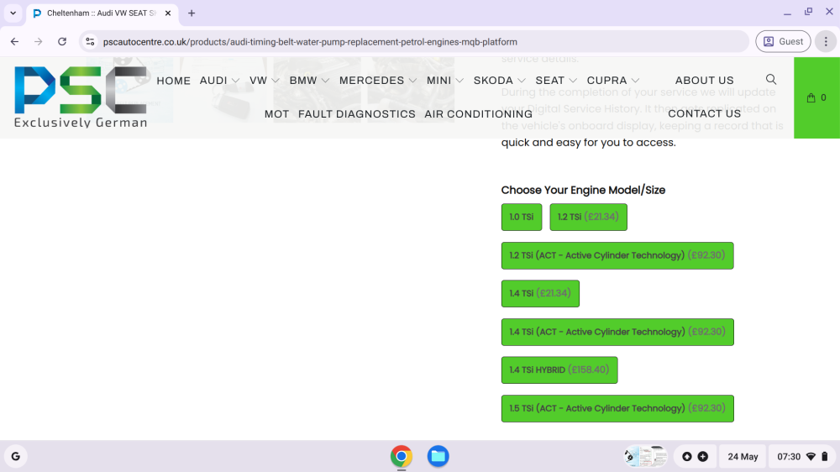Open the CONTACT US page

pyautogui.click(x=705, y=113)
